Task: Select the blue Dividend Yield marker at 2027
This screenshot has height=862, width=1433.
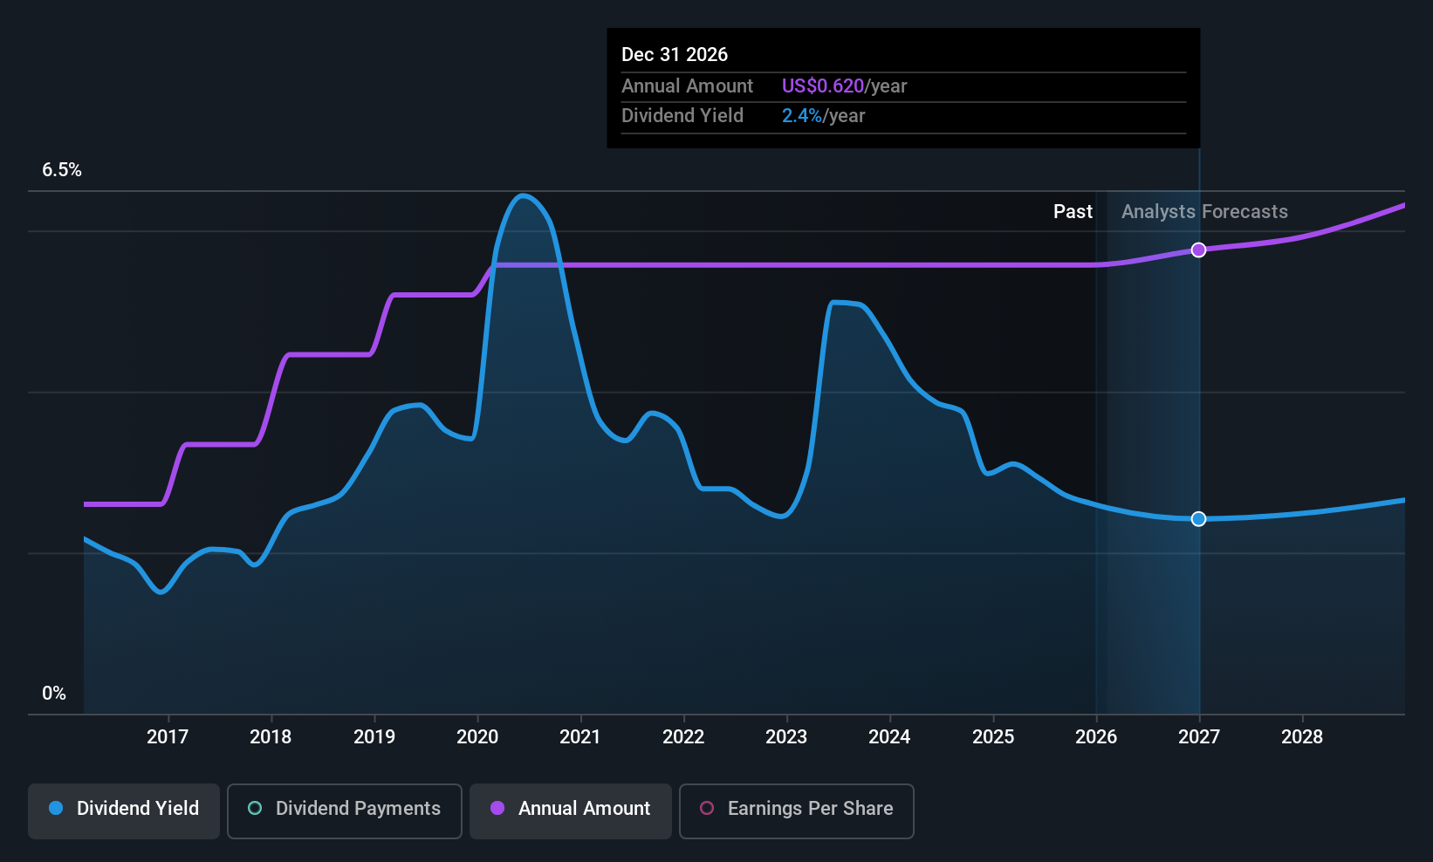Action: point(1199,519)
